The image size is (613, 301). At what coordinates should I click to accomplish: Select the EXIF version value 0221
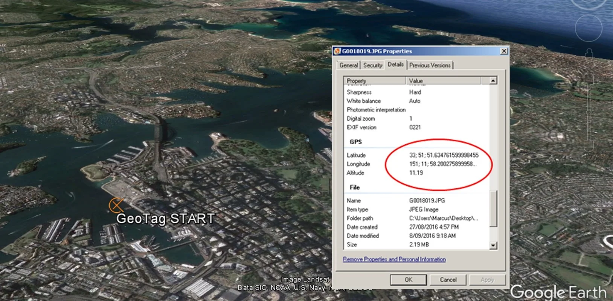click(x=415, y=127)
